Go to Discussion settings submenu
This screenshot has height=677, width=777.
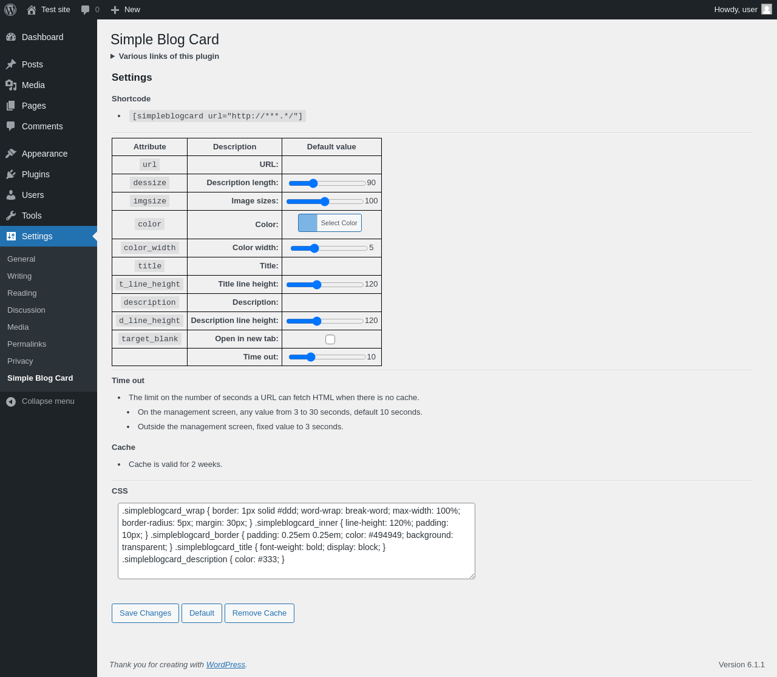click(x=26, y=310)
